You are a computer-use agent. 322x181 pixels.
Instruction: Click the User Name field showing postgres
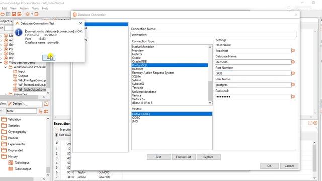(x=253, y=85)
